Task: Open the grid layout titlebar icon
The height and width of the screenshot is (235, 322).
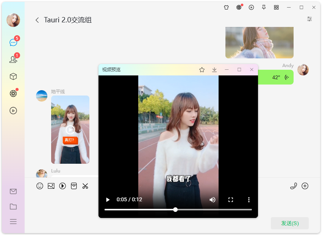Action: 277,7
